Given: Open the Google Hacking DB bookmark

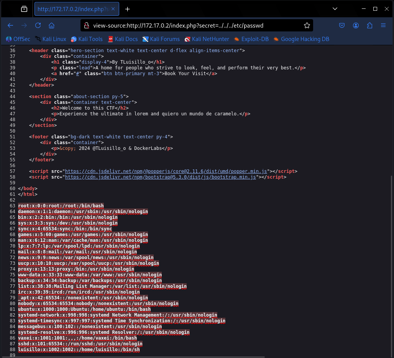Looking at the screenshot, I should 301,39.
